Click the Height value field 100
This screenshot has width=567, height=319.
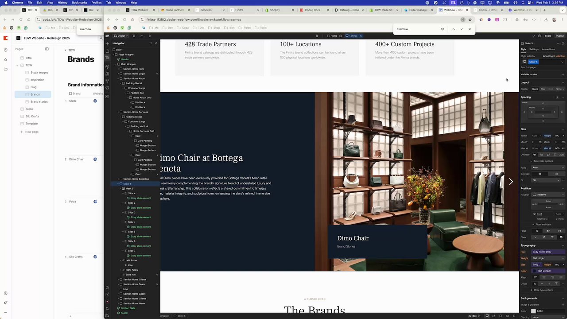pos(557,136)
